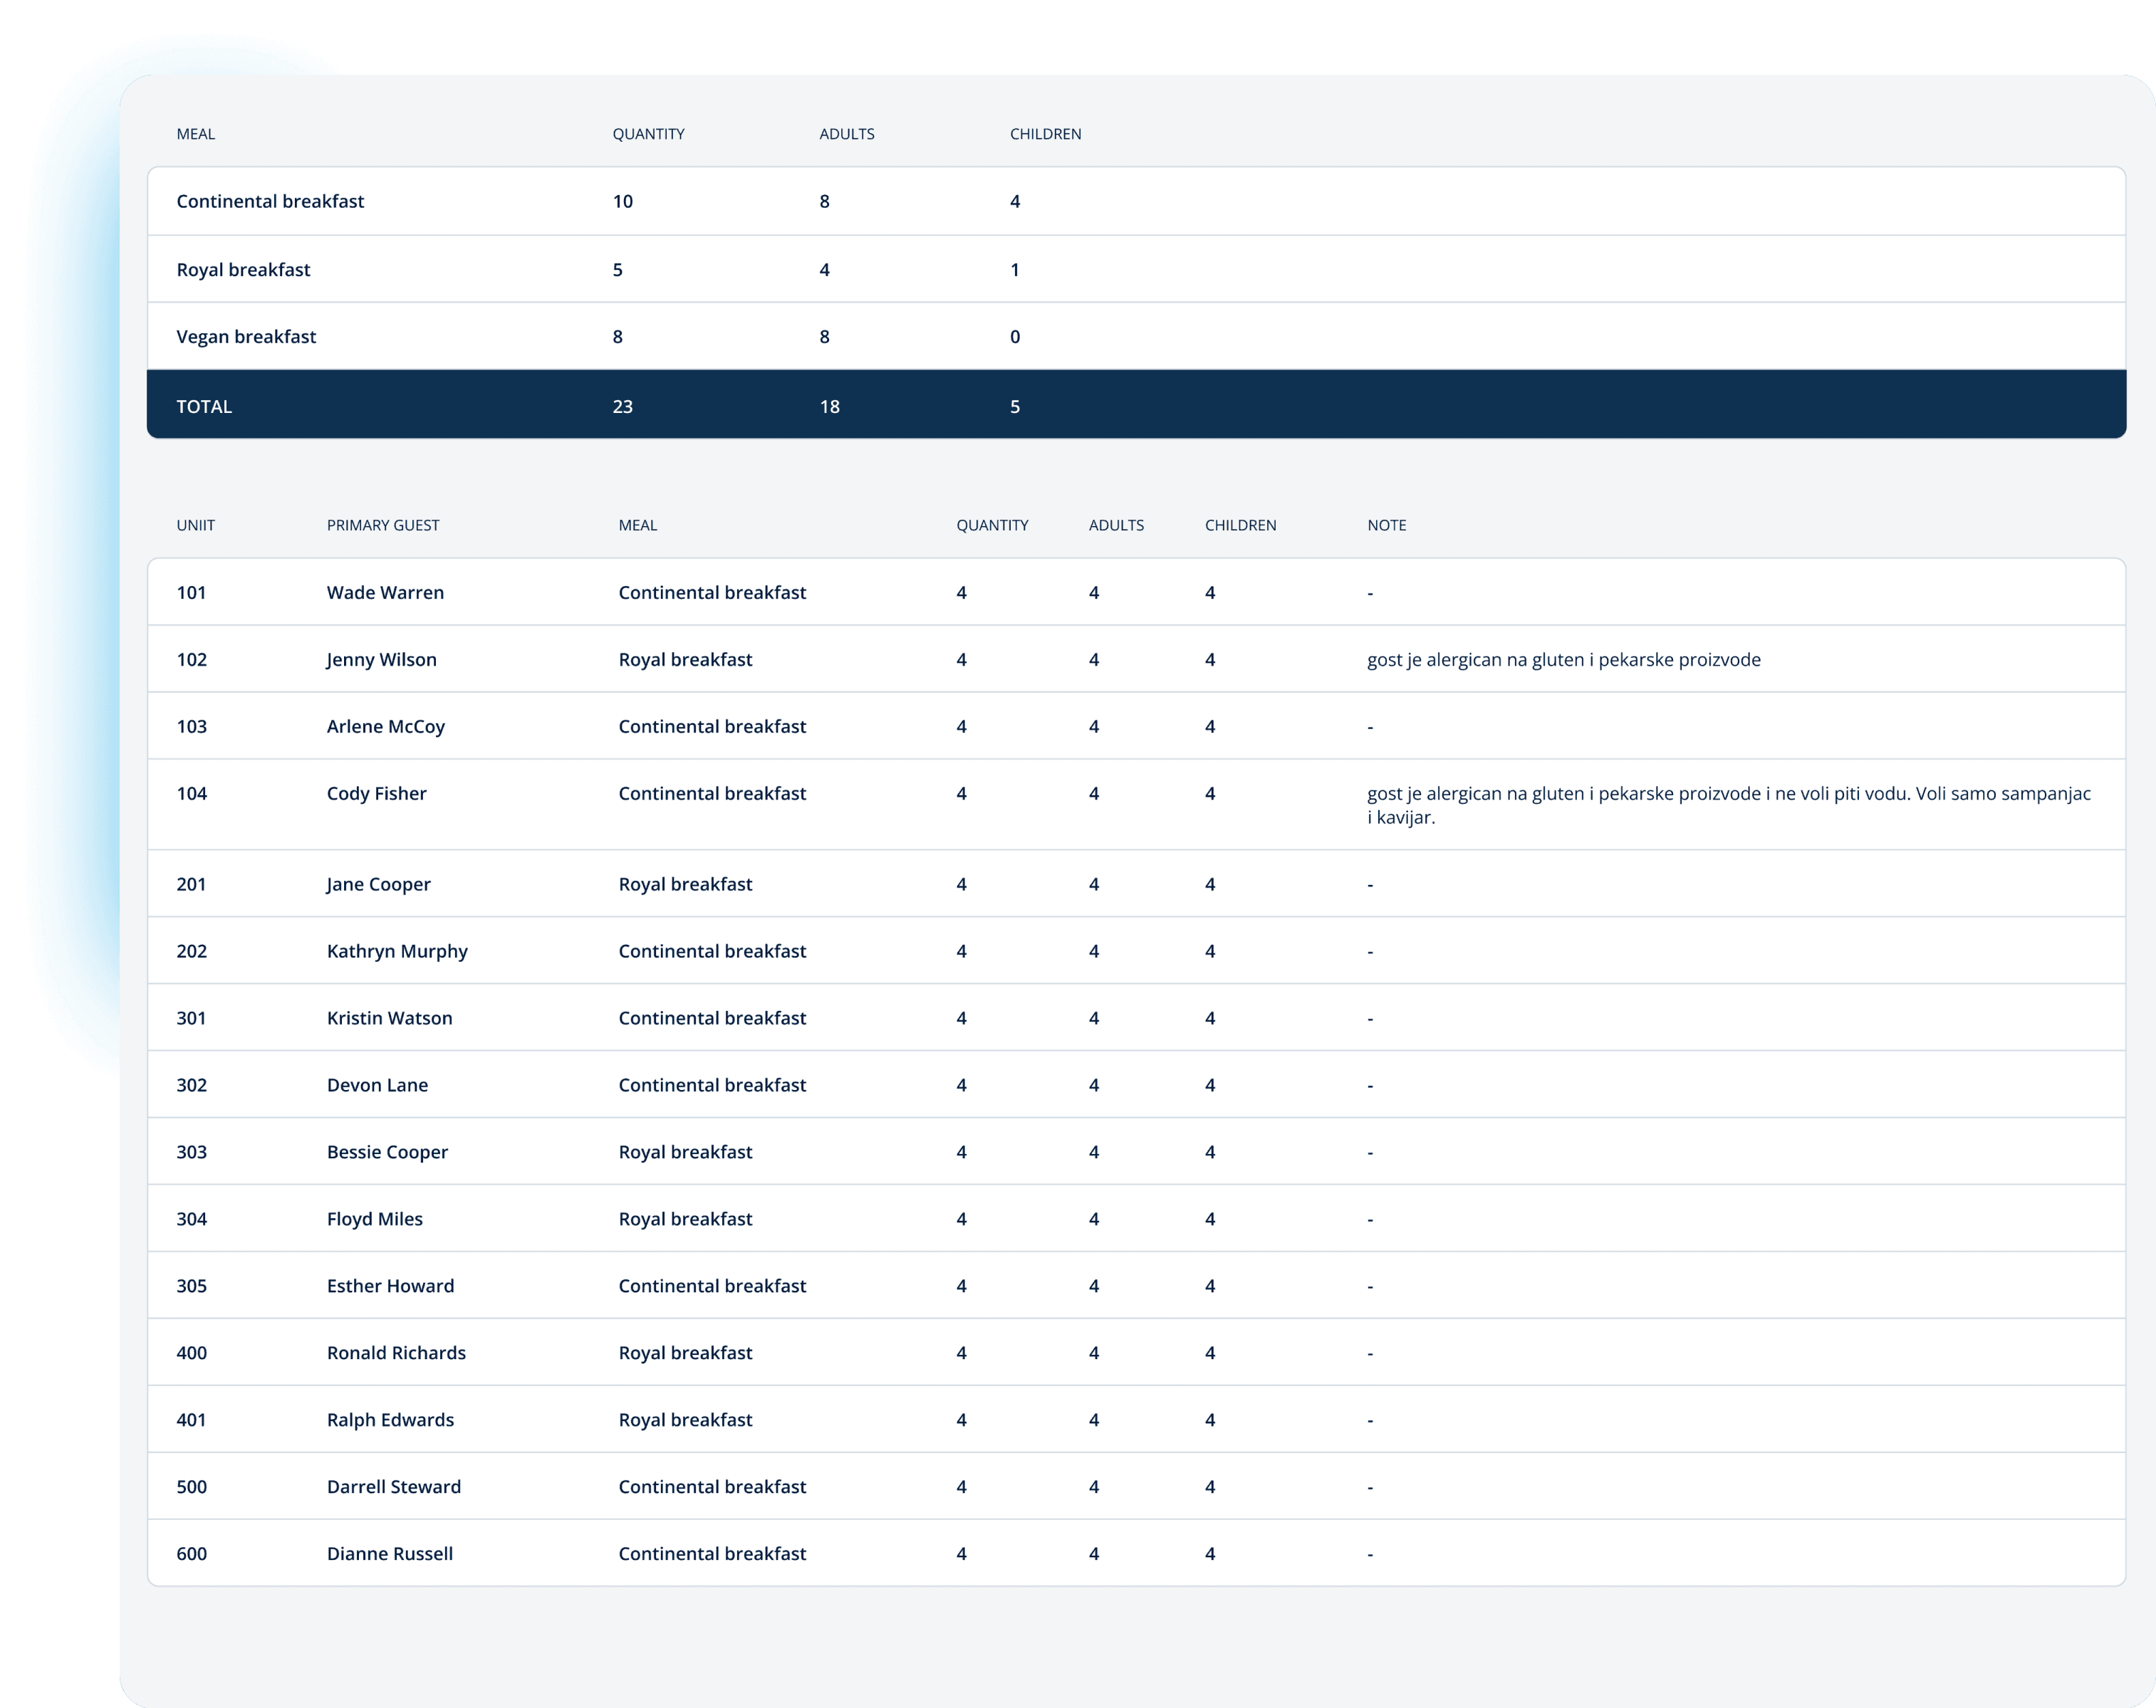Click the NOTE column header
Image resolution: width=2156 pixels, height=1708 pixels.
coord(1386,525)
